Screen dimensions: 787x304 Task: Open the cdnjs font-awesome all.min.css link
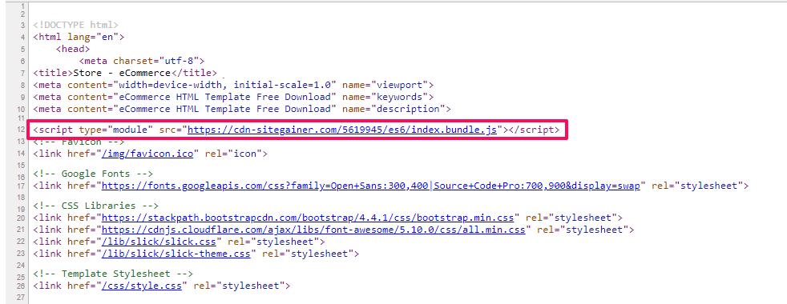pyautogui.click(x=313, y=230)
